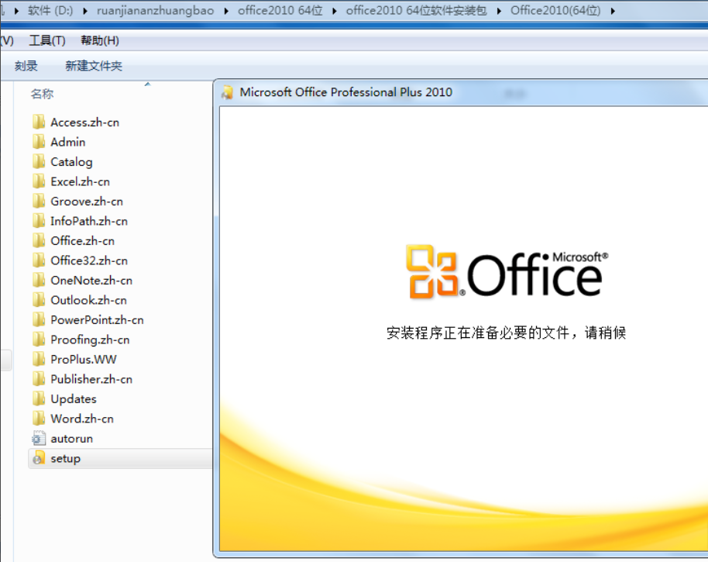Expand the arrow after 软件 (D:) breadcrumb
708x562 pixels.
point(85,11)
